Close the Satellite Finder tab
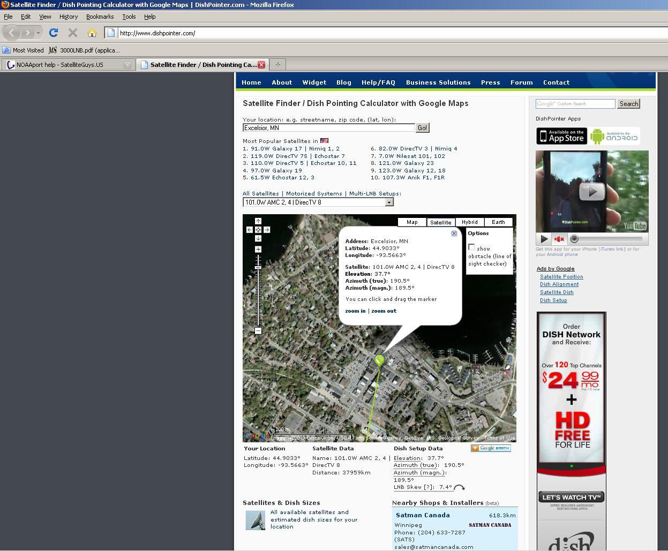The width and height of the screenshot is (668, 551). (261, 65)
